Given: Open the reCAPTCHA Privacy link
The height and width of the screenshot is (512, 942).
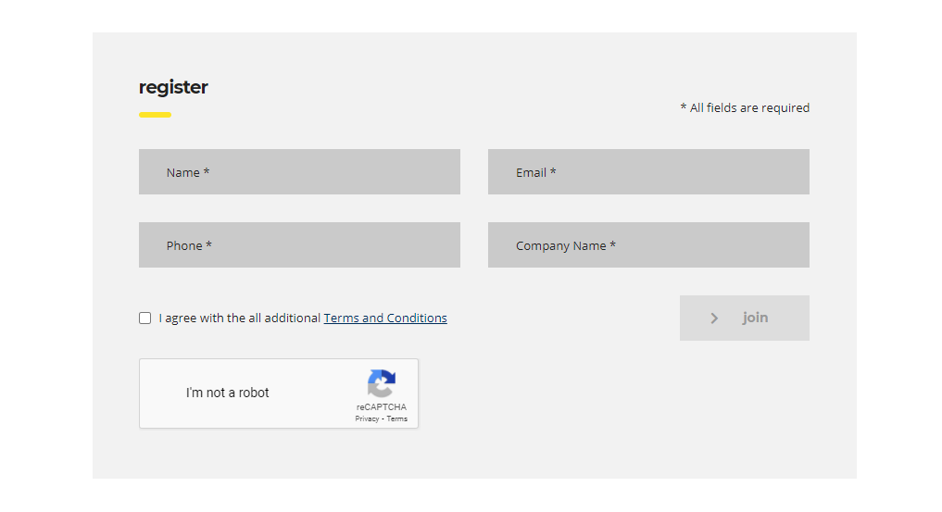Looking at the screenshot, I should pyautogui.click(x=367, y=419).
